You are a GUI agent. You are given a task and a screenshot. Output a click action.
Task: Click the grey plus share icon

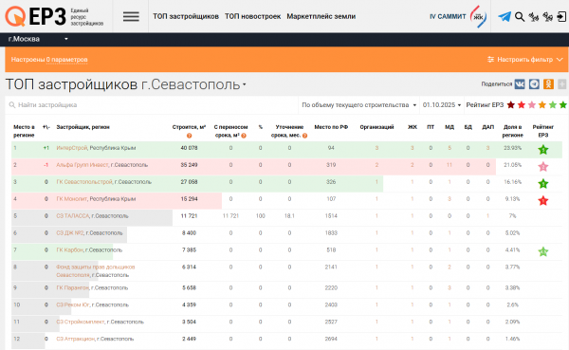[x=561, y=84]
